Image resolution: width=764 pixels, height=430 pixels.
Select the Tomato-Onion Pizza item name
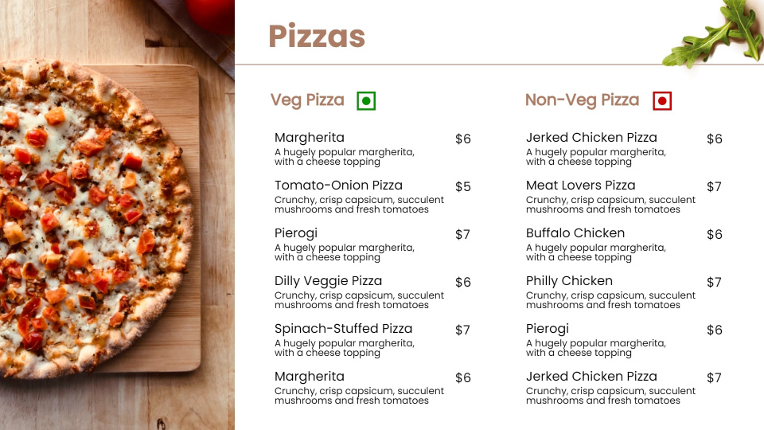pos(338,186)
